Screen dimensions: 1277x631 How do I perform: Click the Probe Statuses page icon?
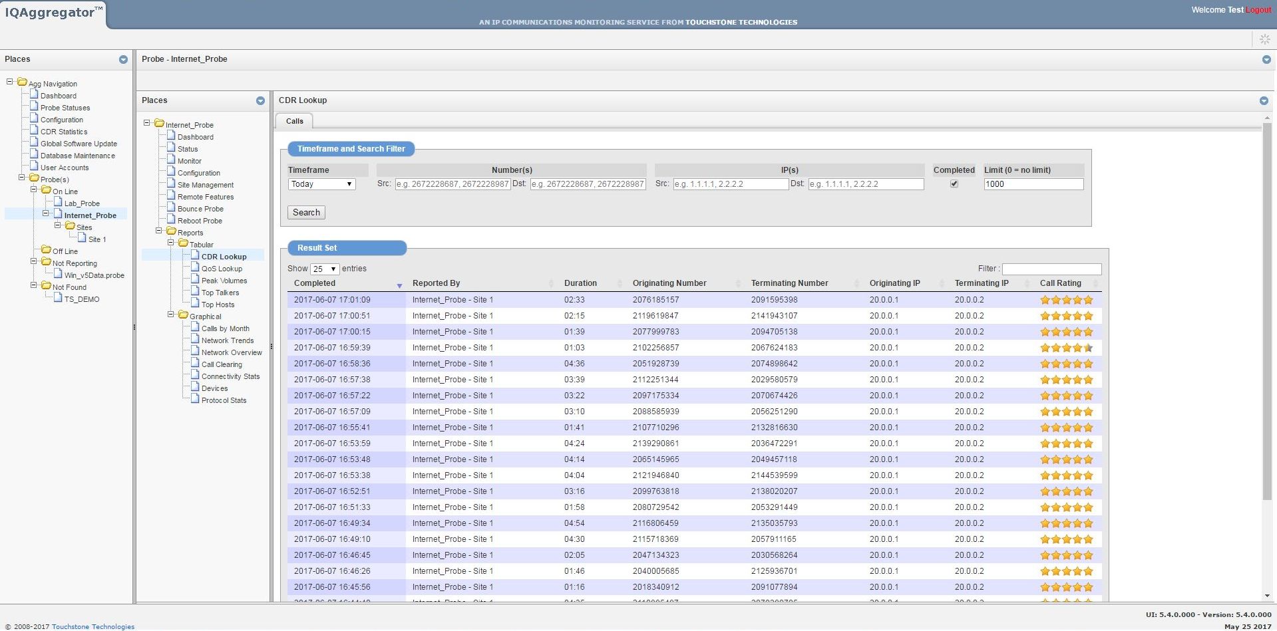[34, 106]
